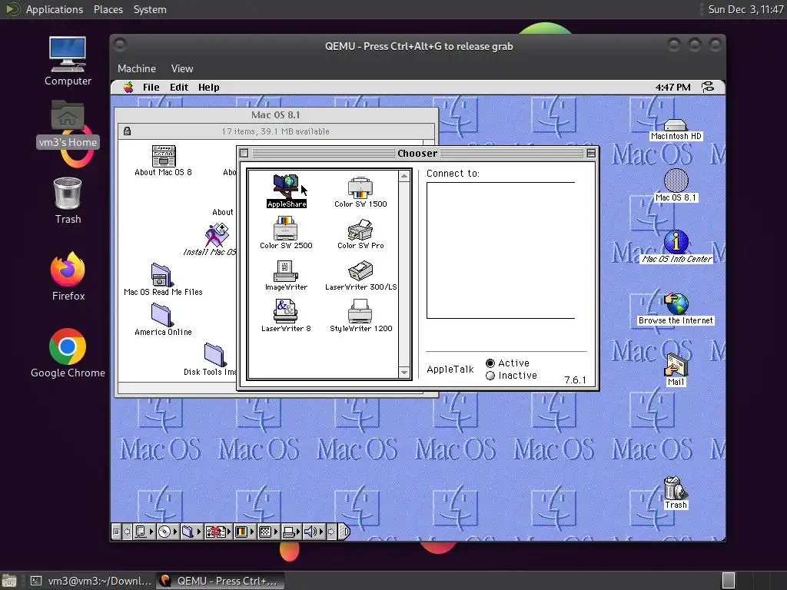Expand File Sharing strip module arrow

(199, 532)
